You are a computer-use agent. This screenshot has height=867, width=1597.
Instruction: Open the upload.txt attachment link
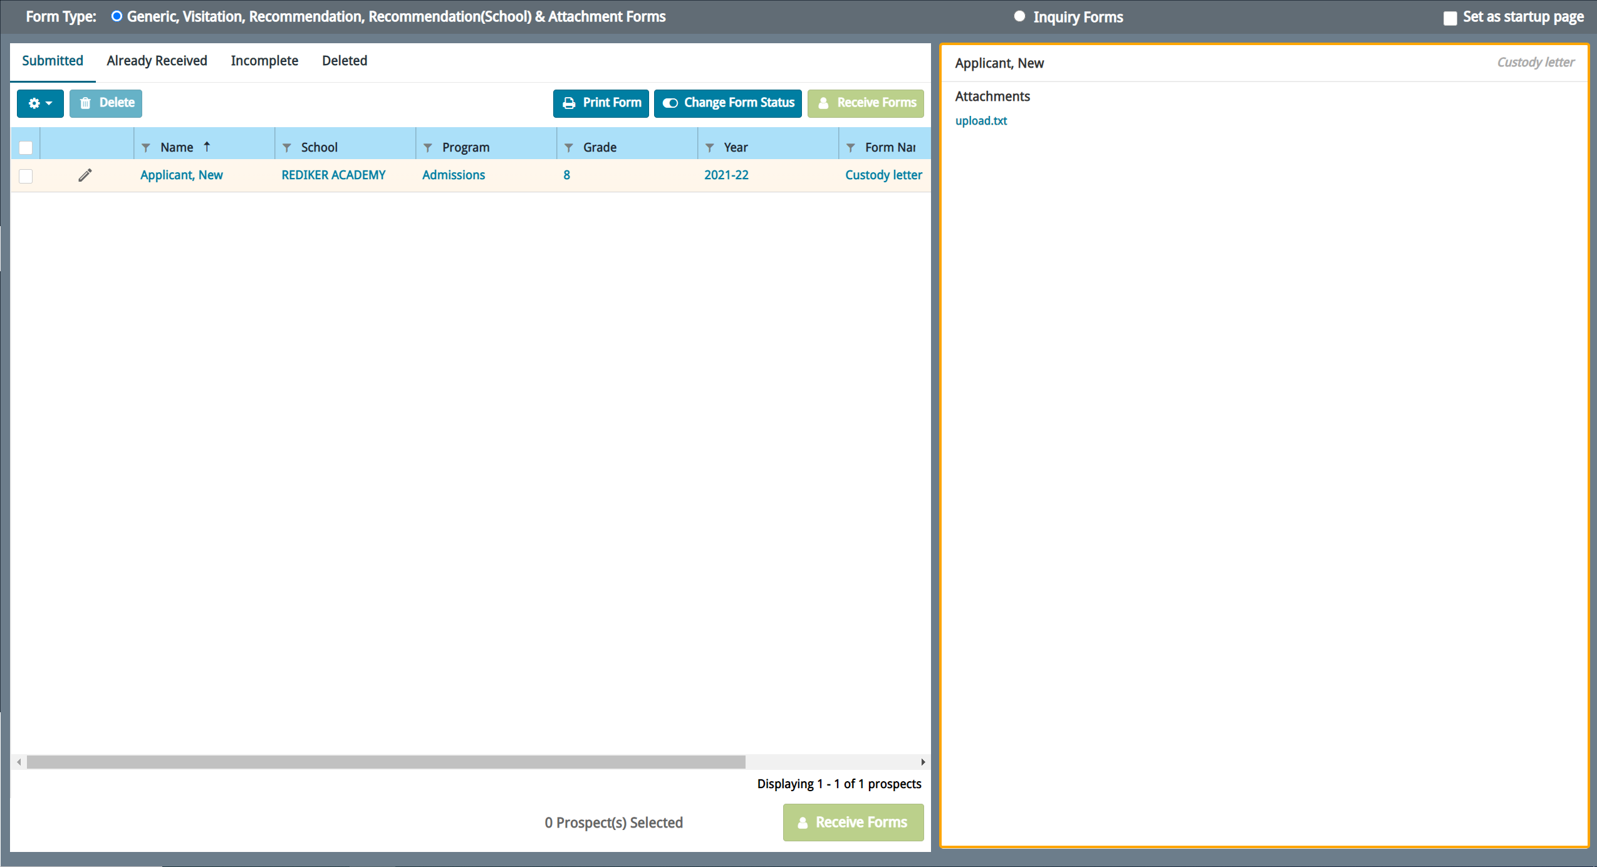click(981, 121)
